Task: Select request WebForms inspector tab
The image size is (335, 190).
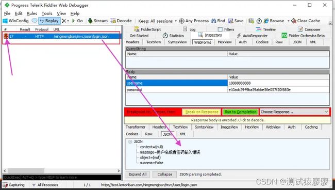Action: click(203, 42)
